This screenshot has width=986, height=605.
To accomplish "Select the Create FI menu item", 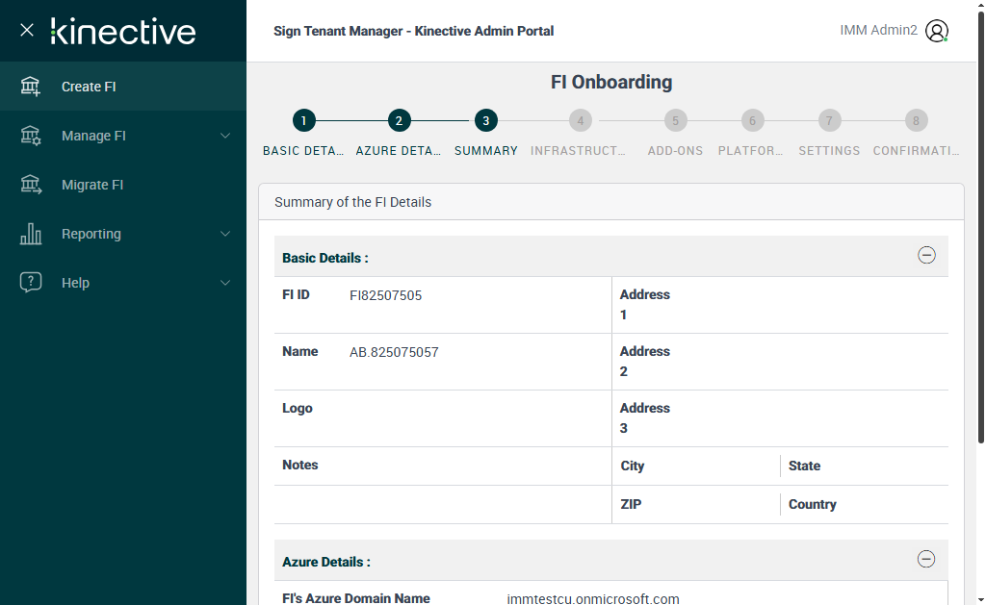I will point(89,87).
